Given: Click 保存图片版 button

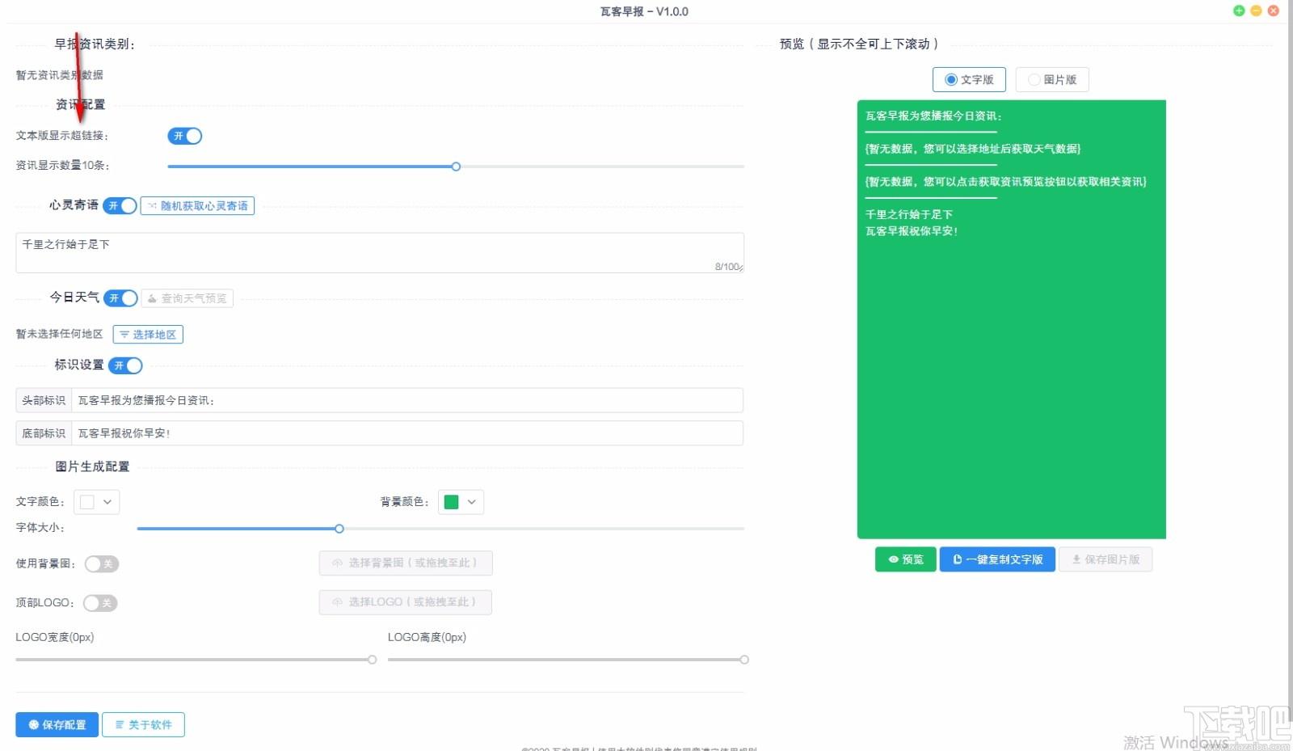Looking at the screenshot, I should click(x=1106, y=559).
